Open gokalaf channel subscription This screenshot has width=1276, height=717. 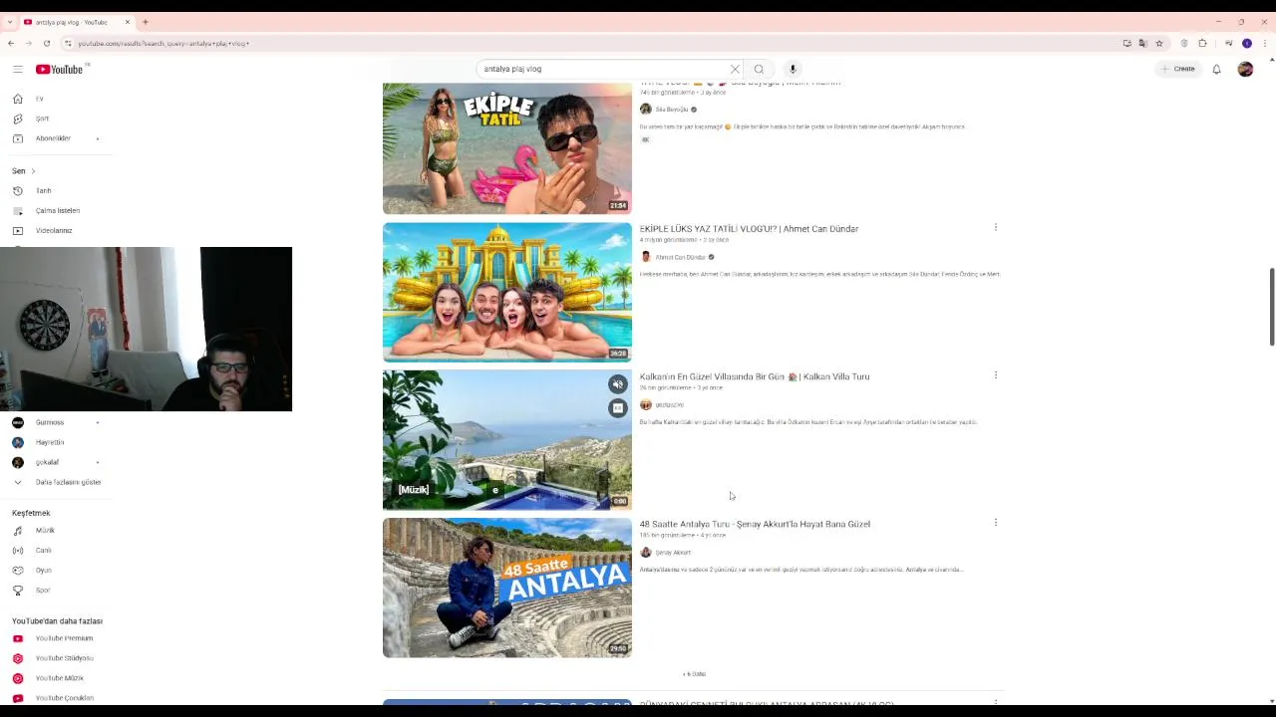(47, 462)
